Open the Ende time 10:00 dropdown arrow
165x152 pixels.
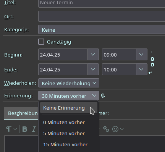(x=142, y=70)
